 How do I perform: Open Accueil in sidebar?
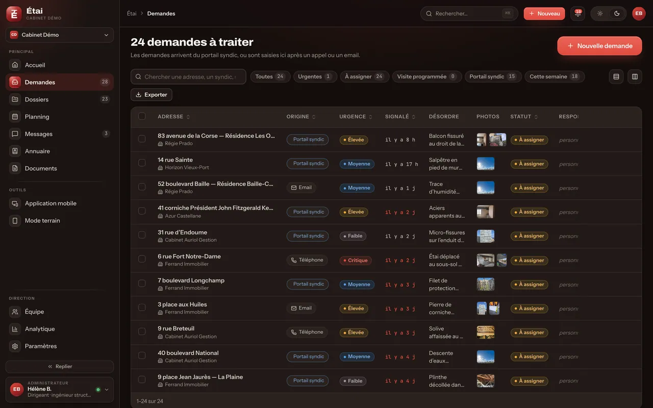(60, 65)
